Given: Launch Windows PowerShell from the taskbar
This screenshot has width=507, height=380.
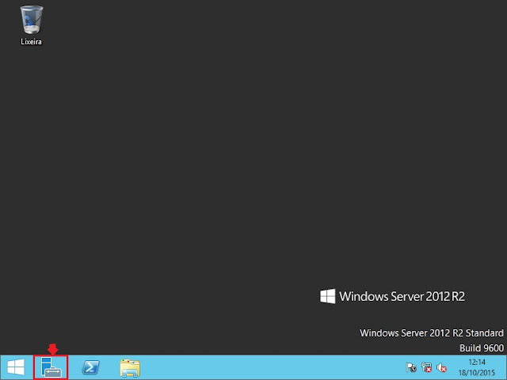Looking at the screenshot, I should click(90, 367).
